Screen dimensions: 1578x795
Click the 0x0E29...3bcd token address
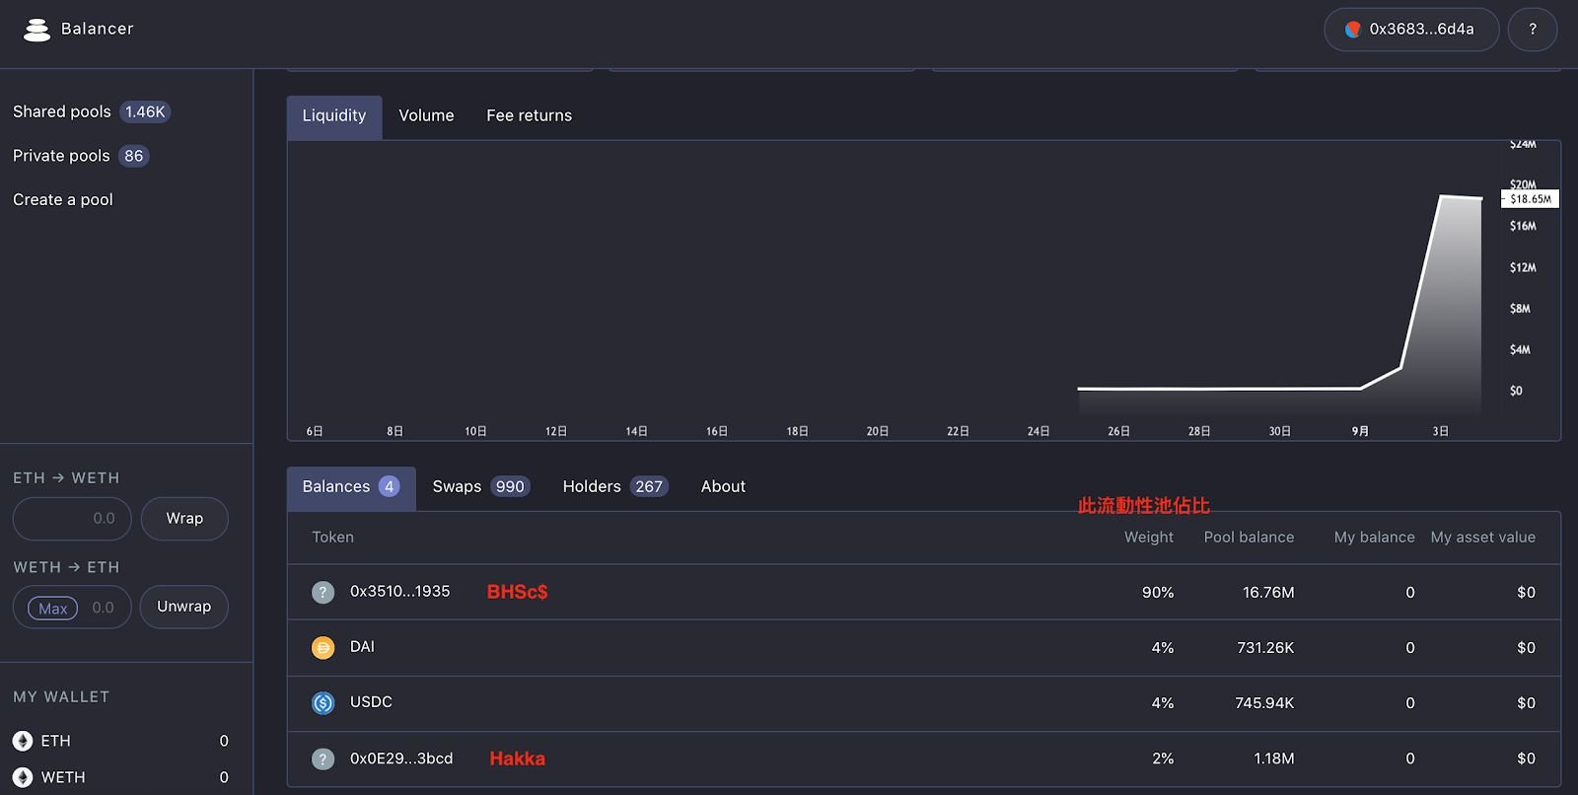point(401,759)
